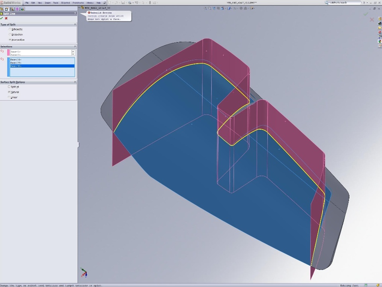Open the DimXpert manager tab icon

[17, 8]
